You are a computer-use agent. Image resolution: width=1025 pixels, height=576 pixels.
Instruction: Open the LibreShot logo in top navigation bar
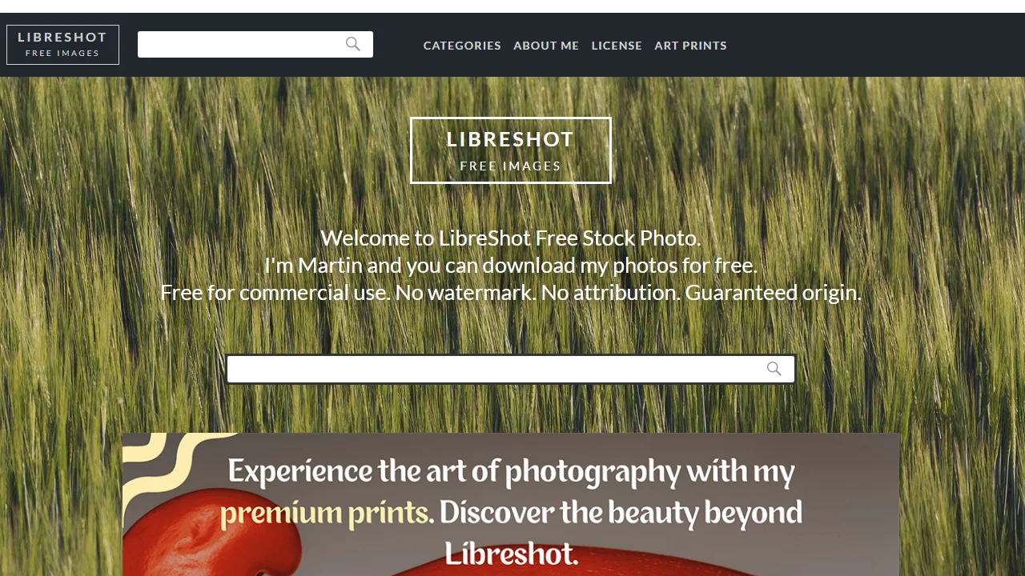click(62, 45)
